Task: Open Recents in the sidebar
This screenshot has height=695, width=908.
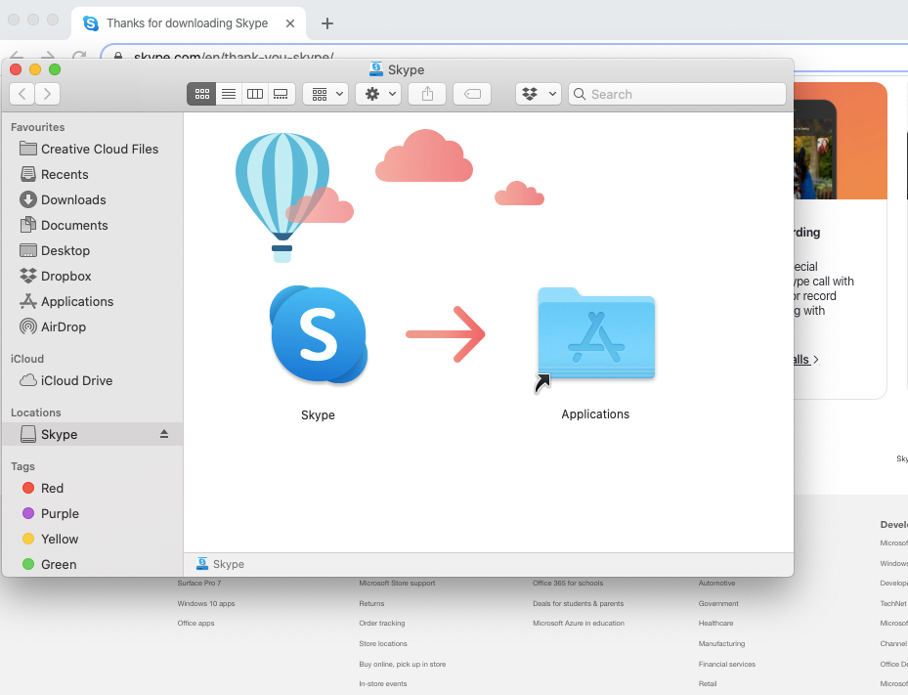Action: pyautogui.click(x=93, y=174)
